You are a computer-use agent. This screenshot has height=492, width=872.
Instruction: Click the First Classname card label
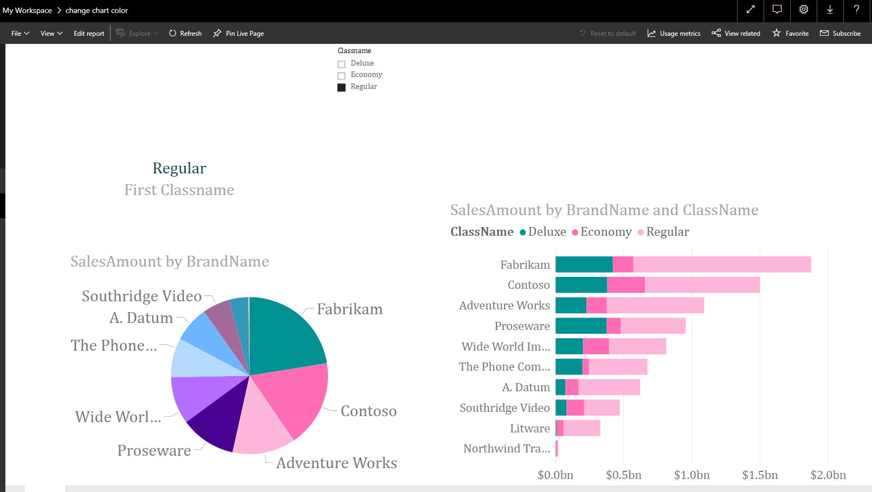[x=179, y=190]
